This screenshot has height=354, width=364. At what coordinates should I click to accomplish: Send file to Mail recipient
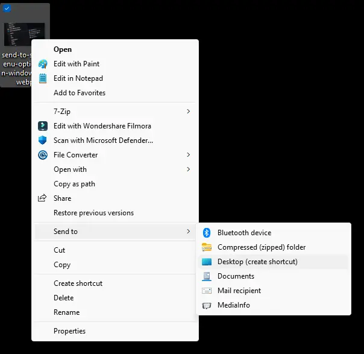click(239, 291)
